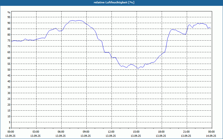Click the 80 y-axis value label
223x139 pixels.
pyautogui.click(x=9, y=34)
